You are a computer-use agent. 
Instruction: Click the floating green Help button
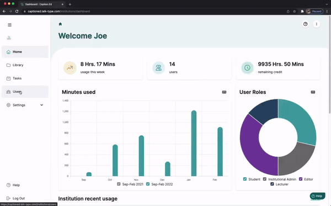click(318, 196)
